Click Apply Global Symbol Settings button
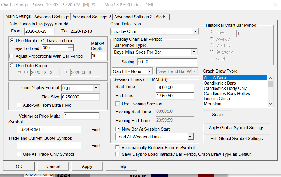 237,128
